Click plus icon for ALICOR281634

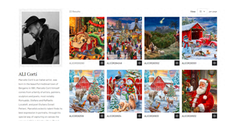point(139,116)
